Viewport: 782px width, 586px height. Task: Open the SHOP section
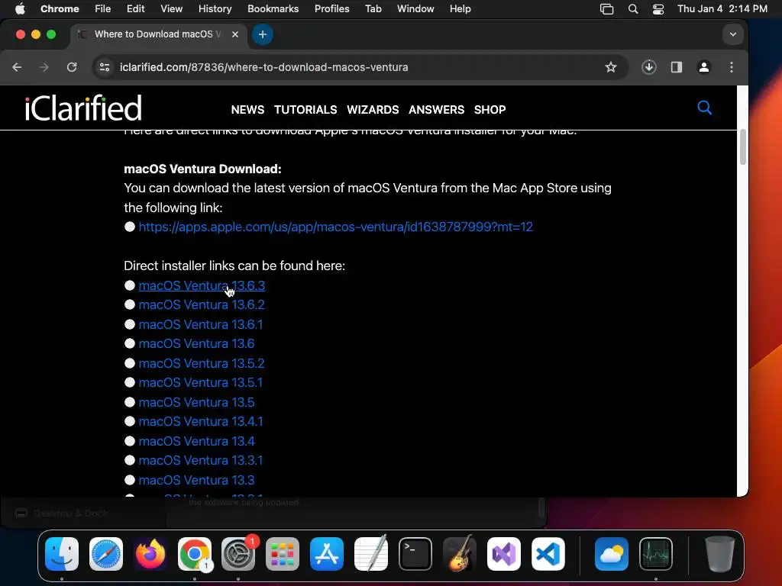[x=490, y=110]
